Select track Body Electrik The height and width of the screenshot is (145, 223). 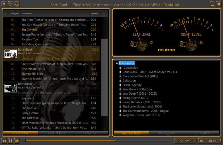click(x=52, y=113)
